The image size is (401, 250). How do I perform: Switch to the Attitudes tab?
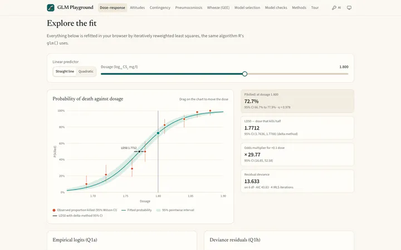tap(138, 8)
